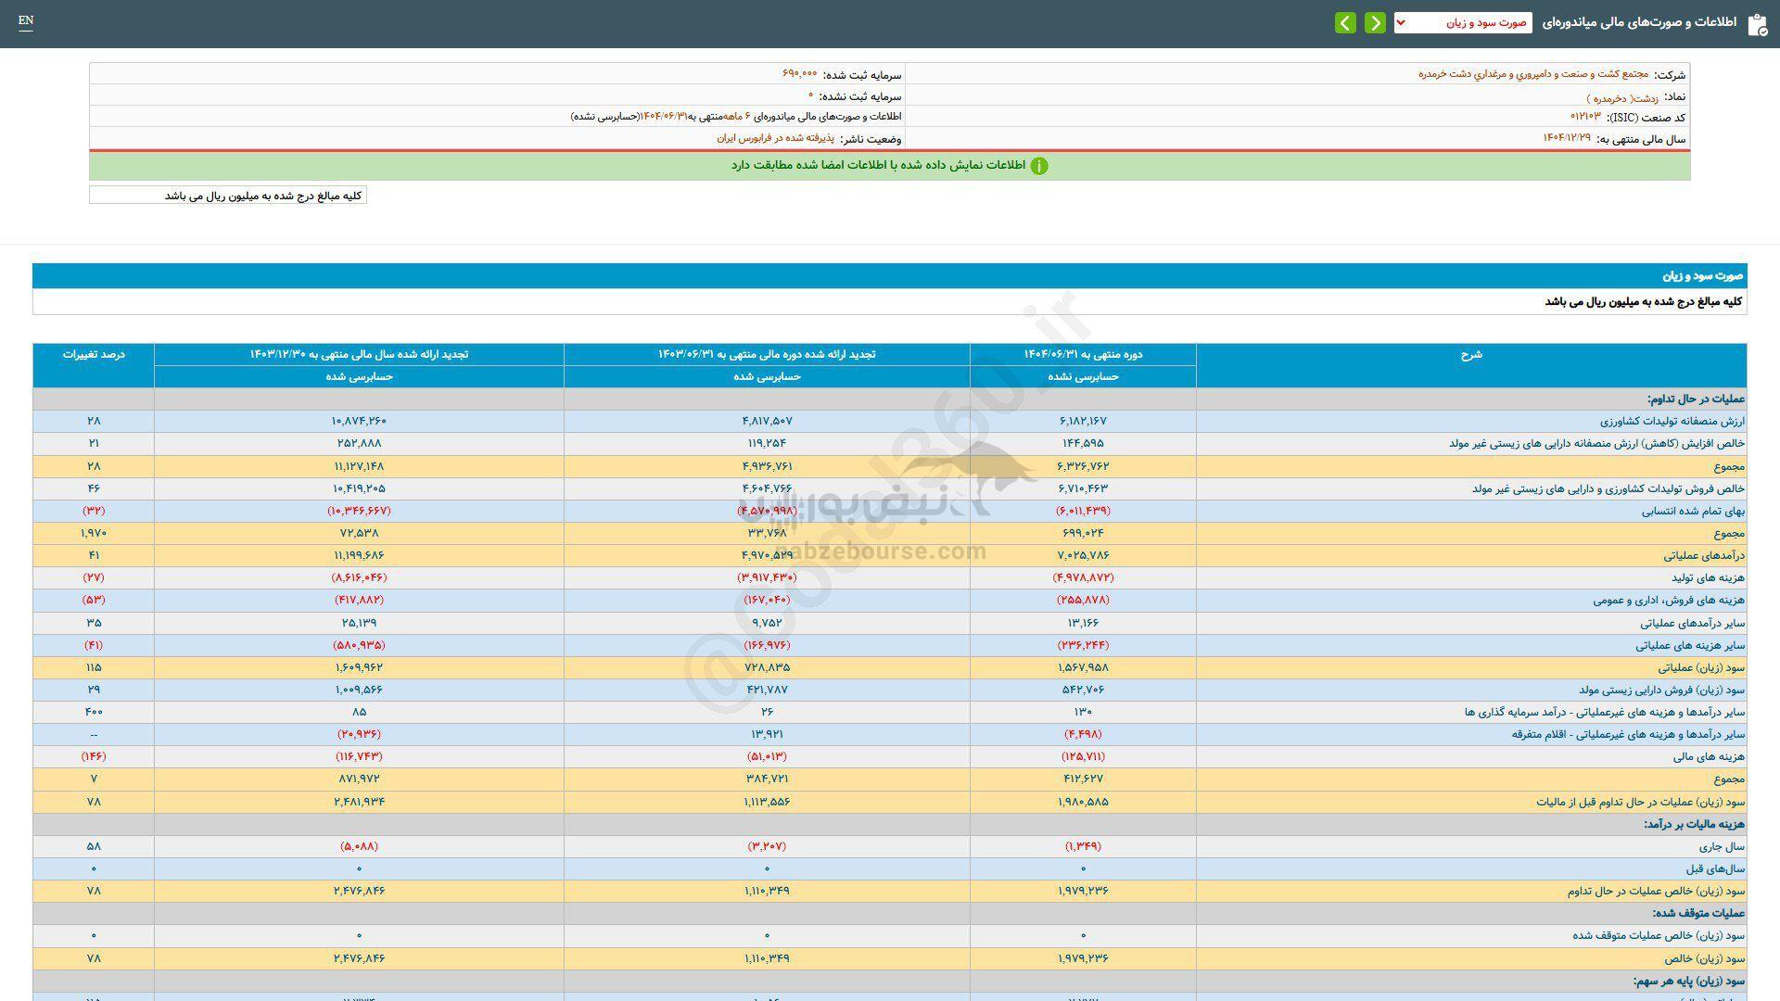Click the left green arrow button
Image resolution: width=1780 pixels, height=1001 pixels.
tap(1345, 22)
